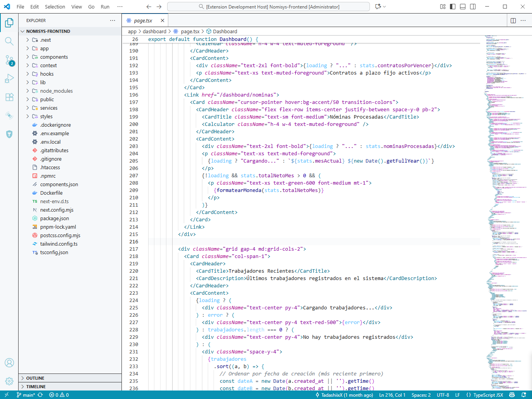Open tailwind.config.ts file

(70, 244)
